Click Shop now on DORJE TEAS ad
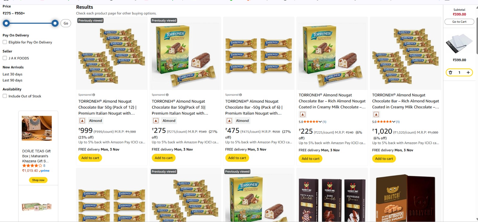Image resolution: width=478 pixels, height=222 pixels. click(x=38, y=180)
